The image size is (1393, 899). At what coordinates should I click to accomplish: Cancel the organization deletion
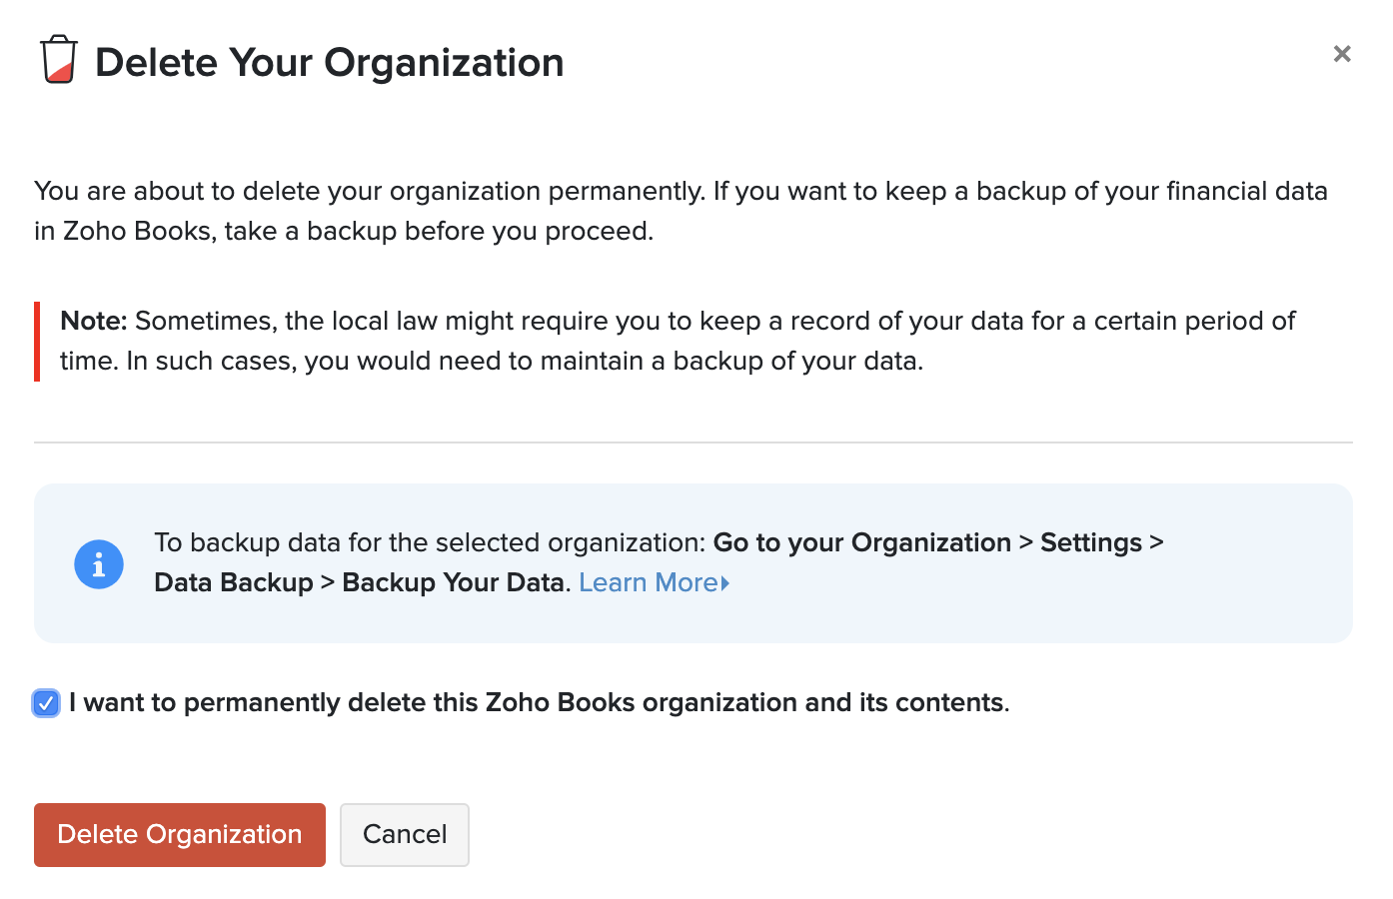tap(405, 835)
